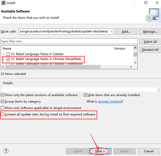Click the Version column header
Viewport: 161px width, 156px height.
tap(120, 49)
